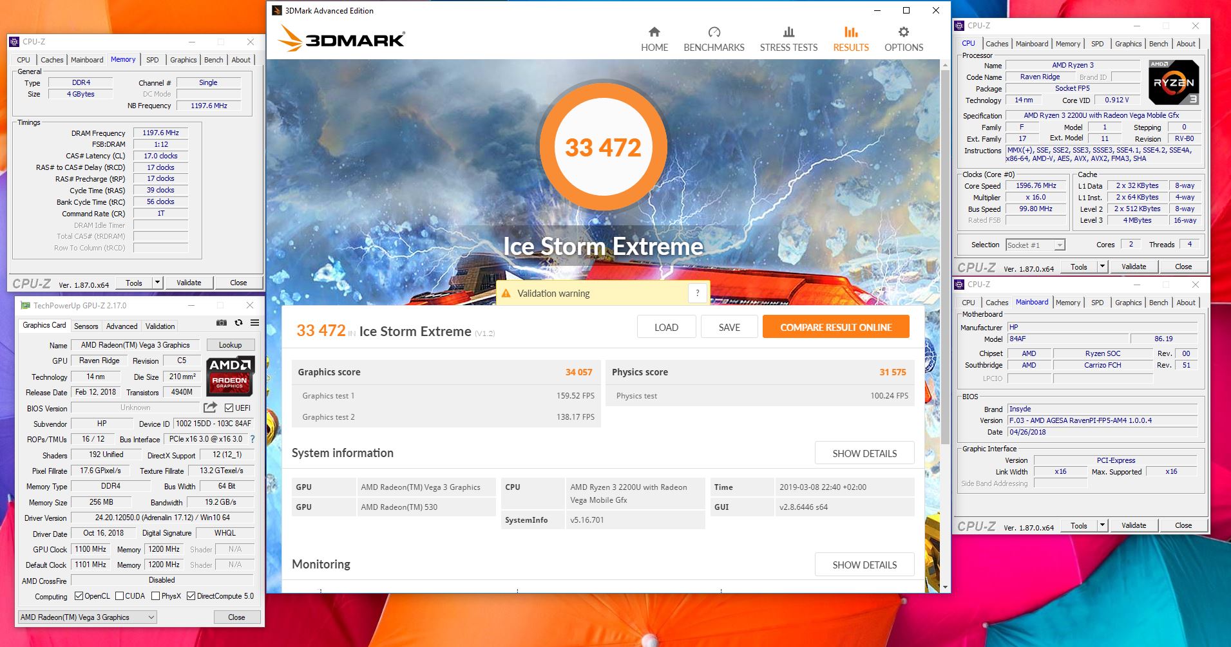Screen dimensions: 1231x647
Task: Click GPU Name field in GPU-Z
Action: [x=135, y=345]
